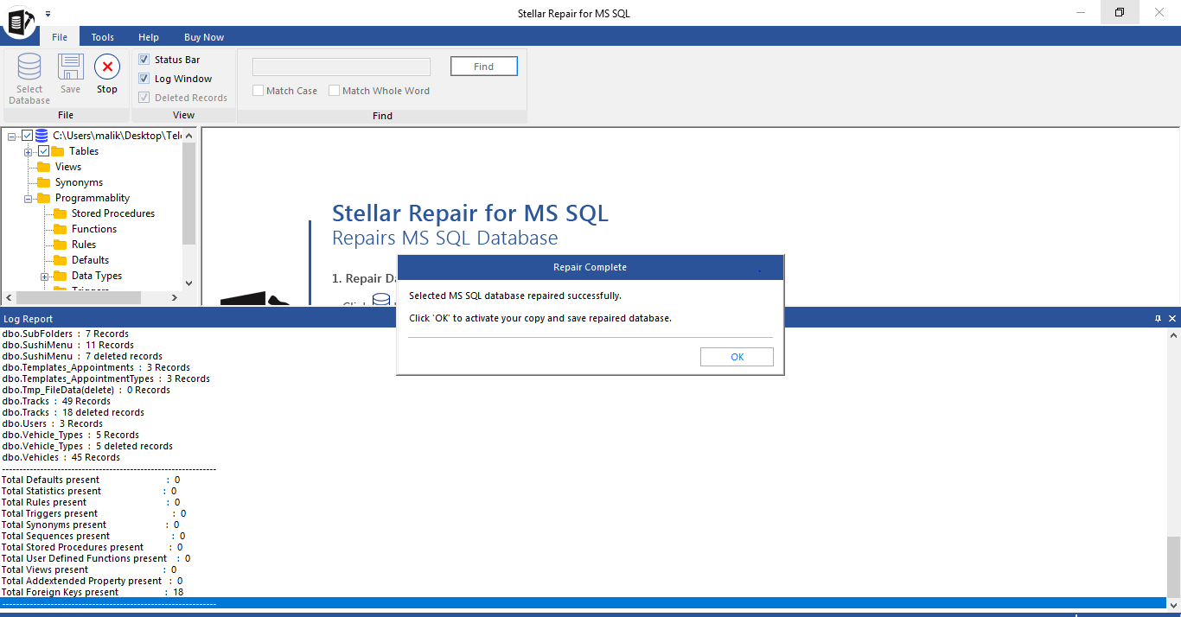Select the 'Total Defaults present : 0' line

pyautogui.click(x=91, y=480)
